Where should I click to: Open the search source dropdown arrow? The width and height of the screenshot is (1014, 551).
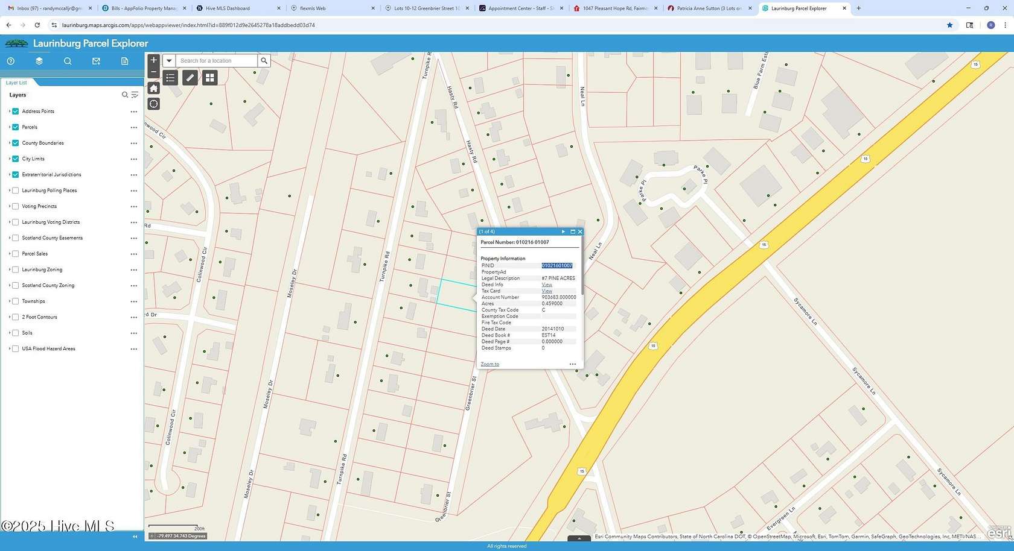coord(169,60)
